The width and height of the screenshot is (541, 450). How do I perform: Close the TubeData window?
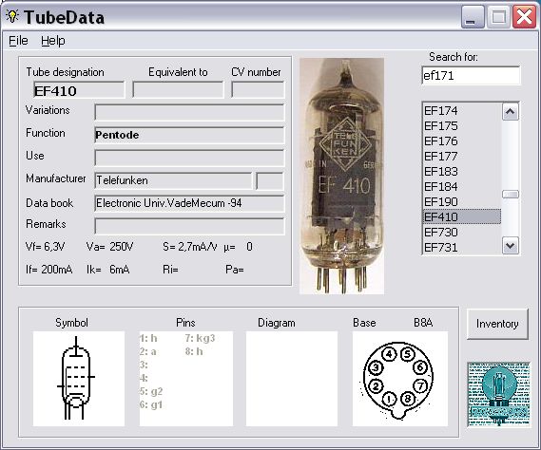524,17
